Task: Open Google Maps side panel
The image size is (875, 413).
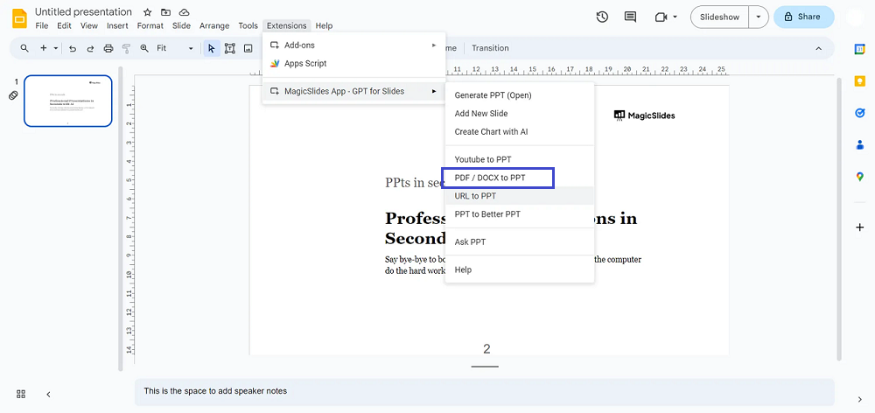Action: point(859,177)
